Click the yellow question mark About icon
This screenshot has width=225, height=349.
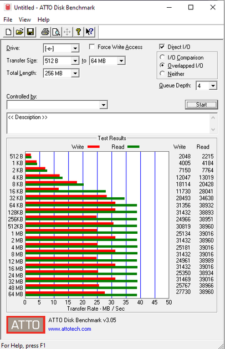[78, 32]
